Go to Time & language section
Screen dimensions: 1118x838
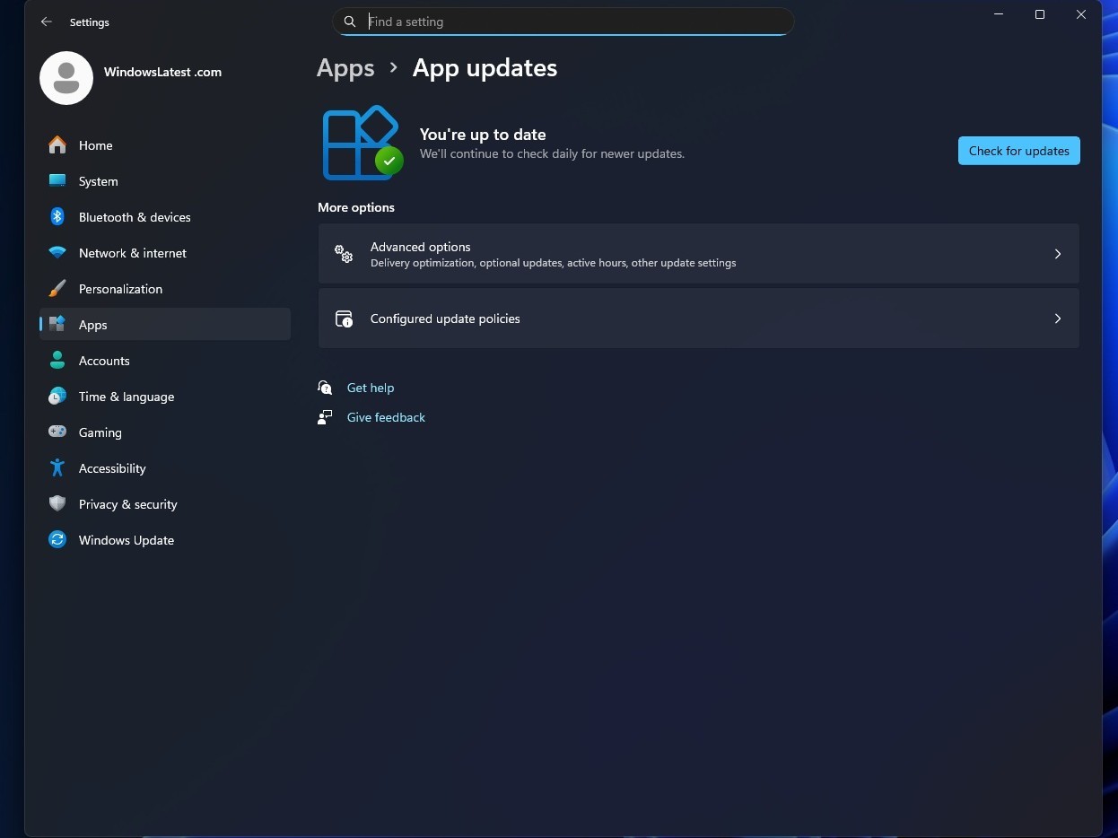tap(126, 397)
